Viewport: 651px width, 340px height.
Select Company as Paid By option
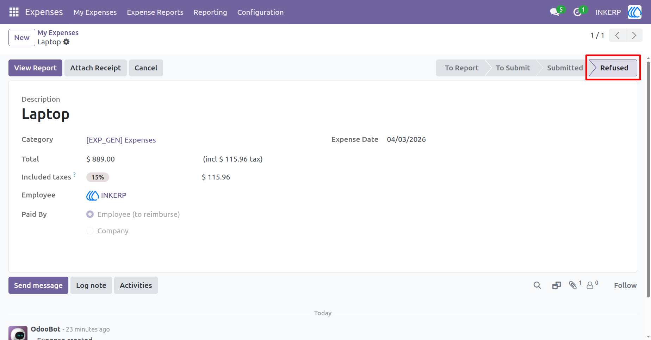click(90, 231)
